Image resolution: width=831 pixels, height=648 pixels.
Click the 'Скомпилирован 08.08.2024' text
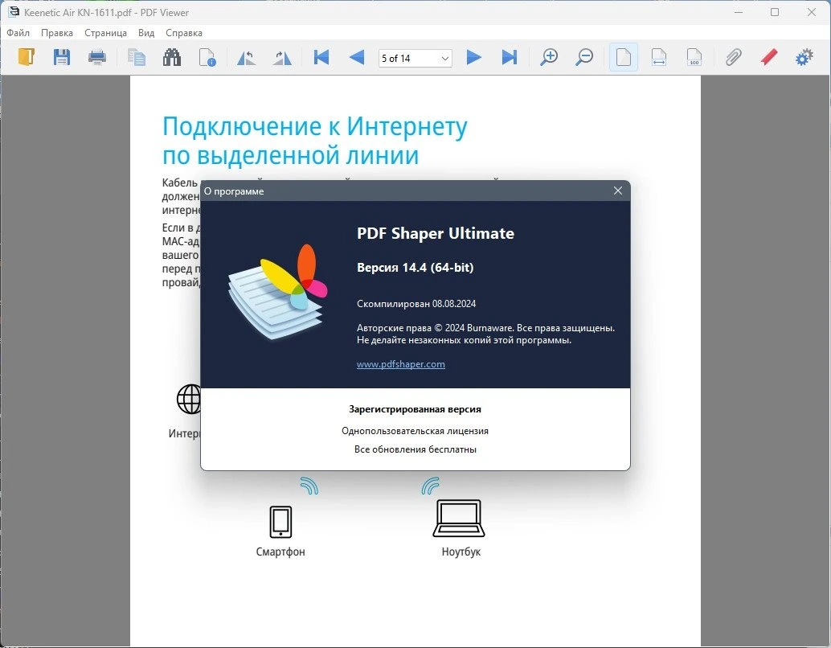pos(416,304)
